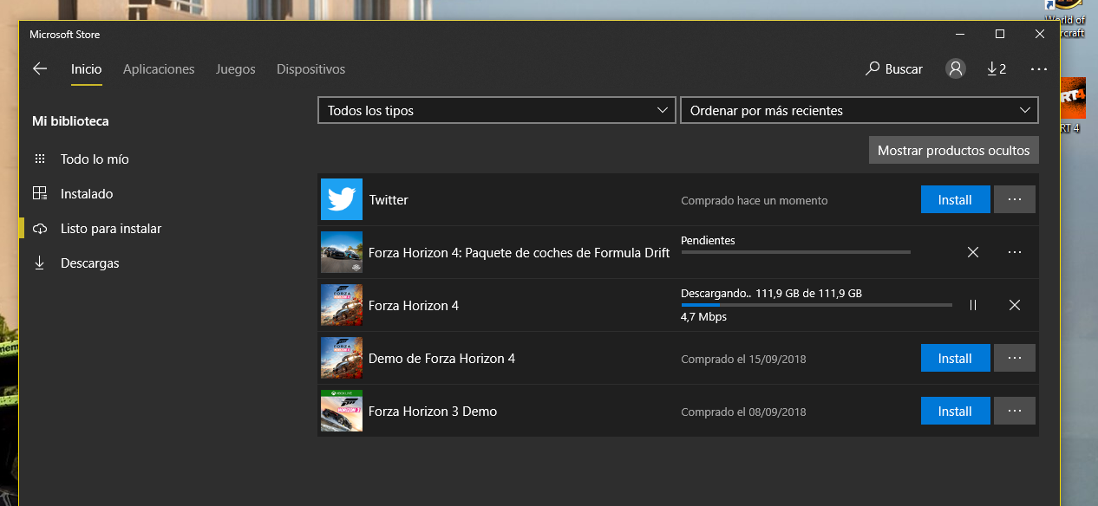Cancel the Forza Horizon 4 download

tap(1015, 305)
